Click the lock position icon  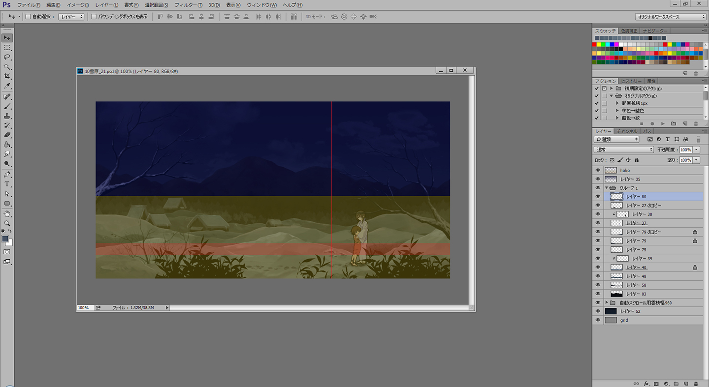click(628, 160)
